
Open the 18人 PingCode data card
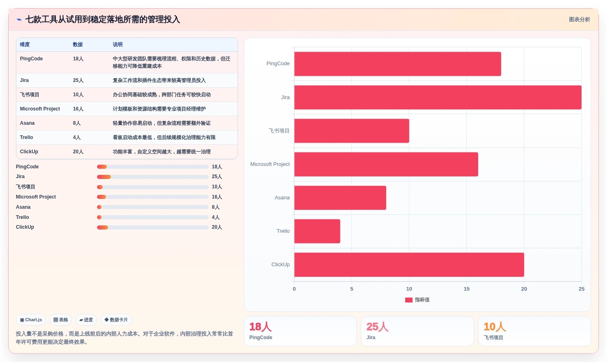300,331
